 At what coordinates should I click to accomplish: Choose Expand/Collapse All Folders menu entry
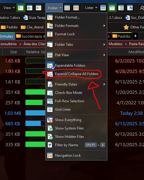coord(76,74)
